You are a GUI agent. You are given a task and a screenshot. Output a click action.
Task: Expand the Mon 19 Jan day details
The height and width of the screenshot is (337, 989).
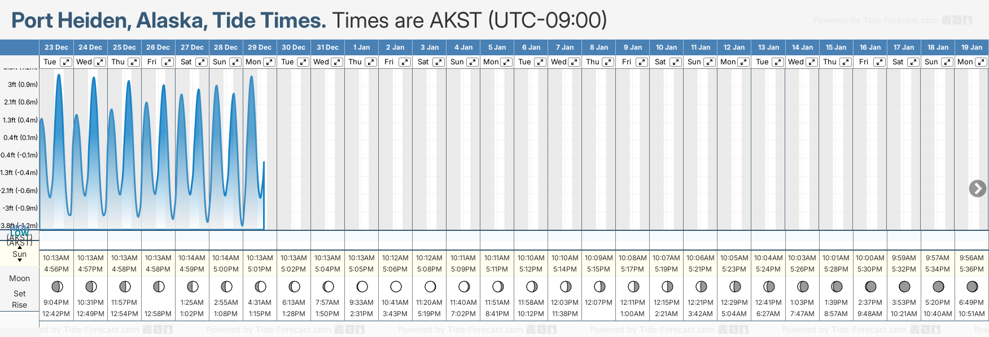pyautogui.click(x=981, y=62)
